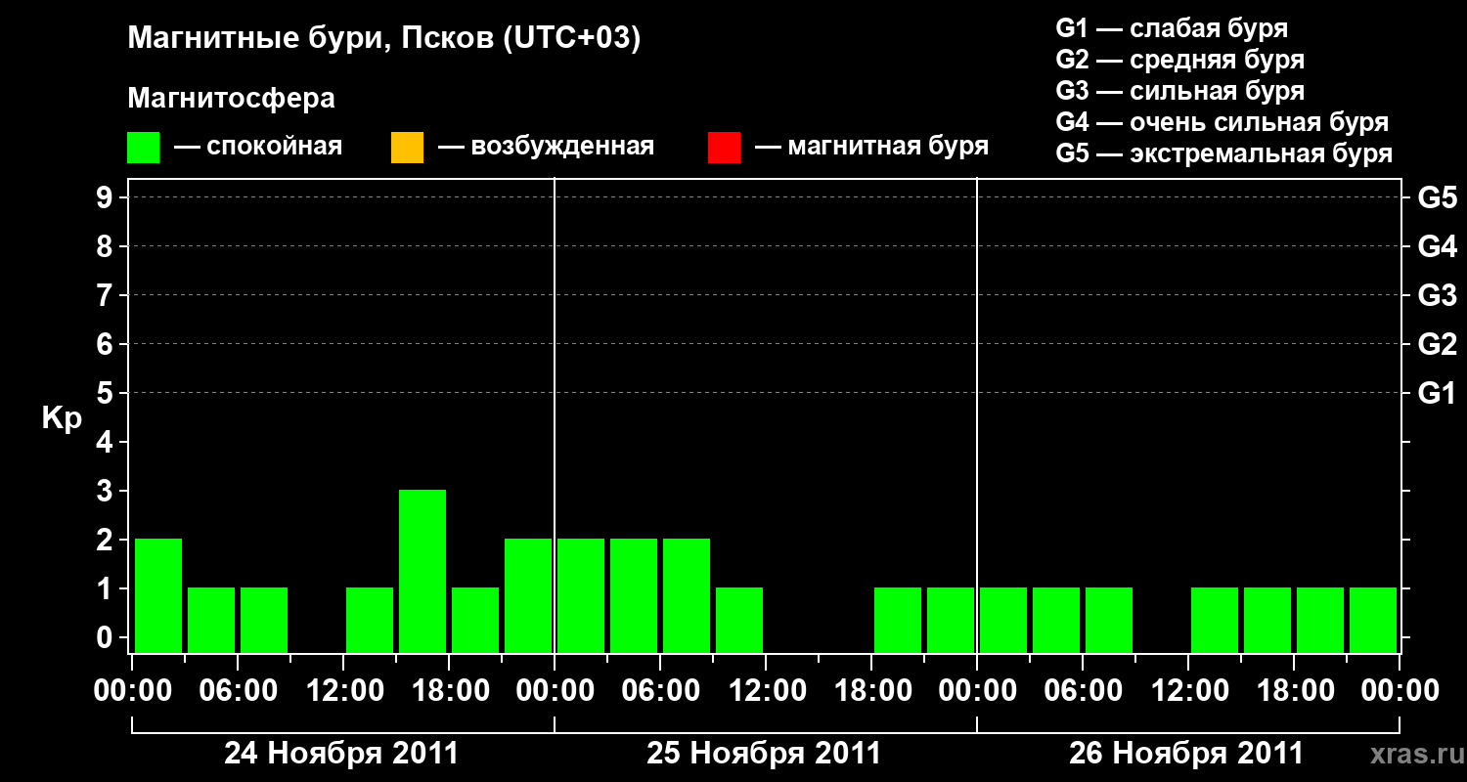Viewport: 1467px width, 782px height.
Task: Click the 'G5' storm-scale axis label
Action: (1437, 197)
